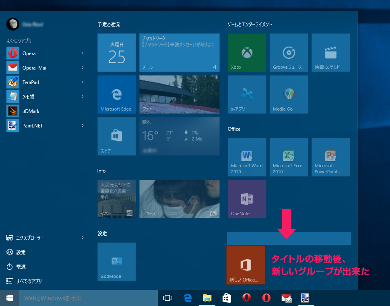Launch 3DMark from the app list
Image resolution: width=390 pixels, height=306 pixels.
tap(45, 111)
